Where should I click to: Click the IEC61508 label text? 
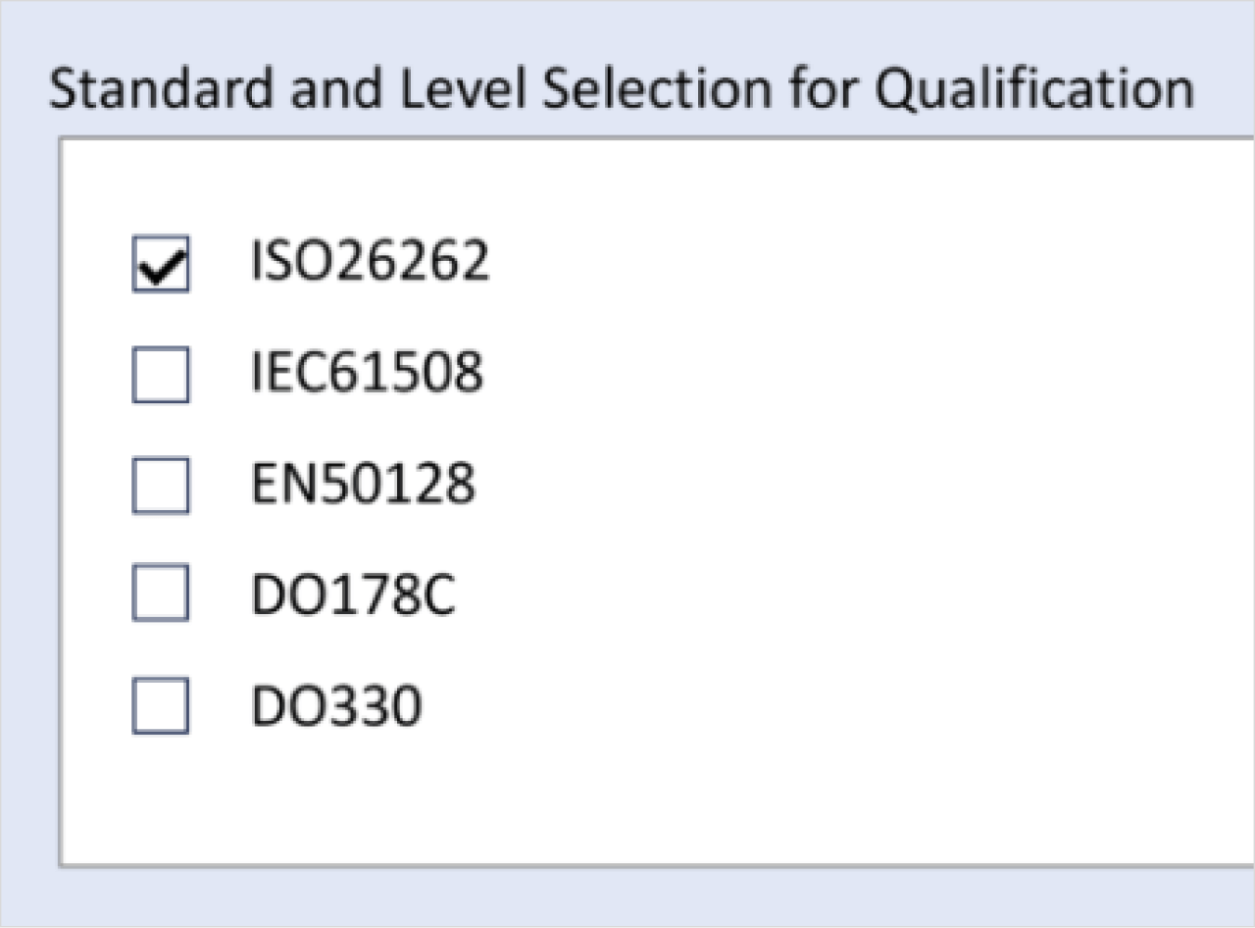click(x=367, y=374)
